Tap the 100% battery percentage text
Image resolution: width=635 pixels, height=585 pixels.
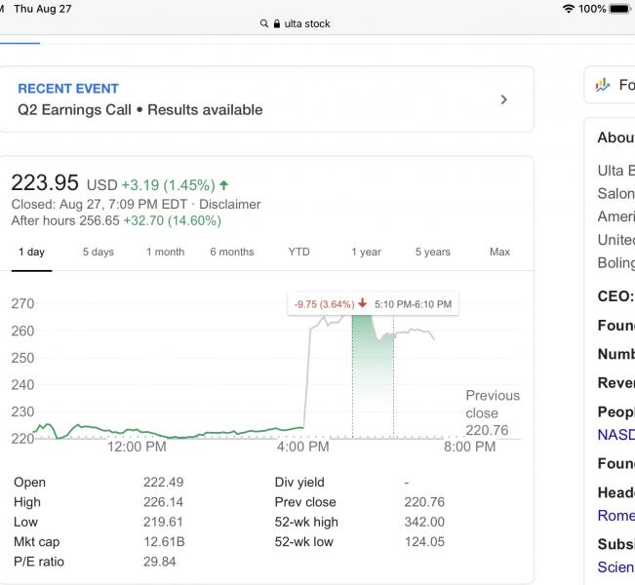[592, 9]
